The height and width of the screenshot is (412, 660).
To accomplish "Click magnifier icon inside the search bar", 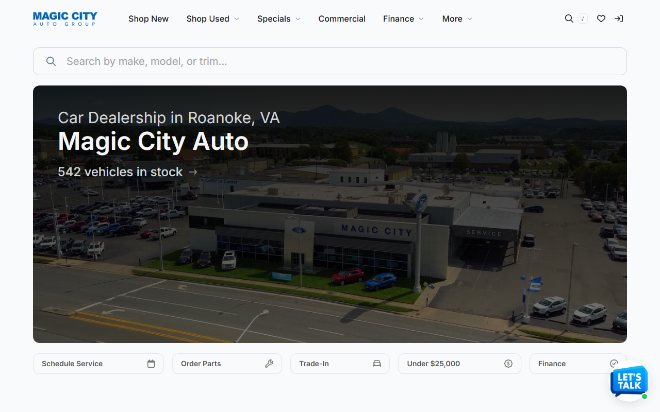I will pyautogui.click(x=51, y=61).
